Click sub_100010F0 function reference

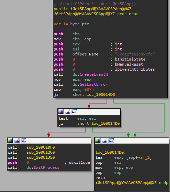pos(41,147)
